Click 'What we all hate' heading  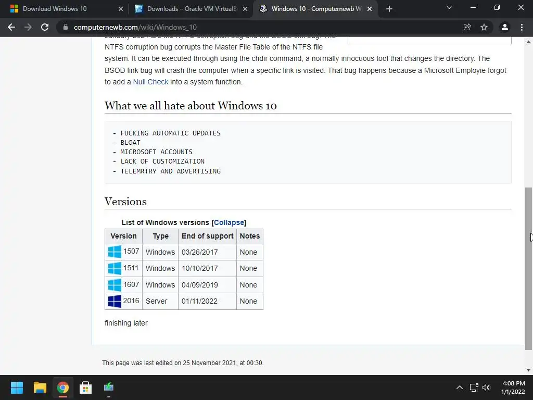click(191, 105)
